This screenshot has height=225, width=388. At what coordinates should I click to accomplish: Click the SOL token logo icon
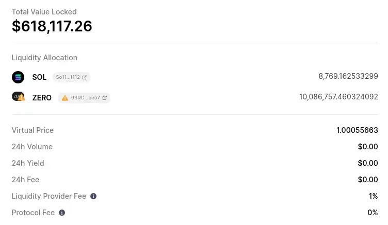(18, 77)
